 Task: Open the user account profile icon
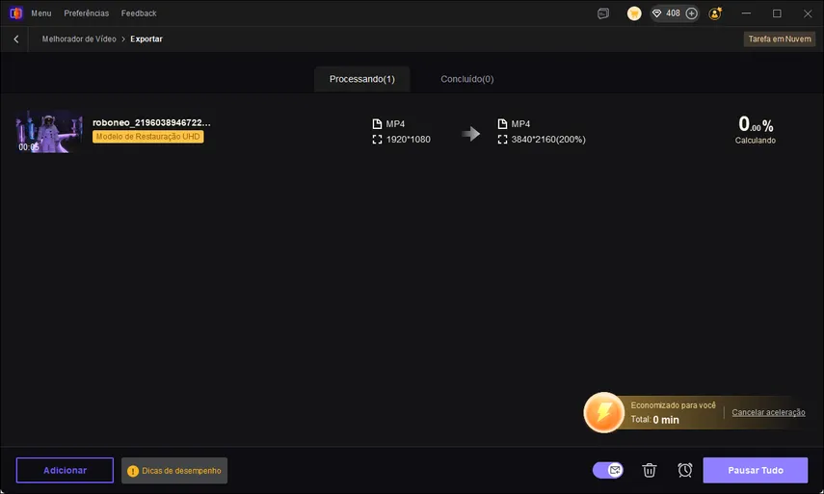pos(715,13)
